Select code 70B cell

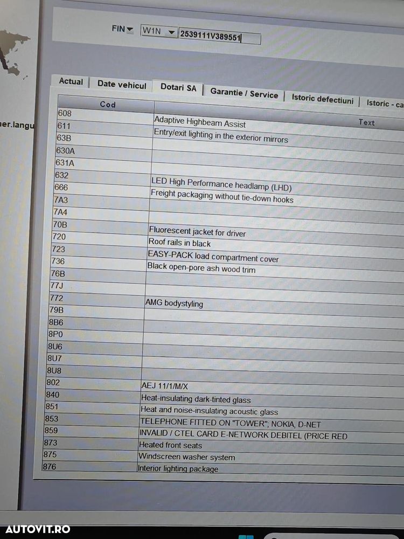click(99, 226)
